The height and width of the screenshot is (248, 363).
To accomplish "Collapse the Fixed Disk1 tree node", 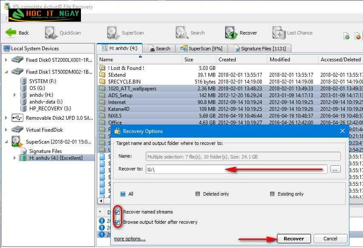I will point(6,72).
